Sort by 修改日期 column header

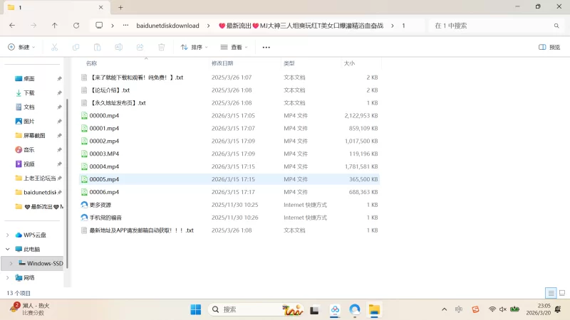tap(222, 63)
